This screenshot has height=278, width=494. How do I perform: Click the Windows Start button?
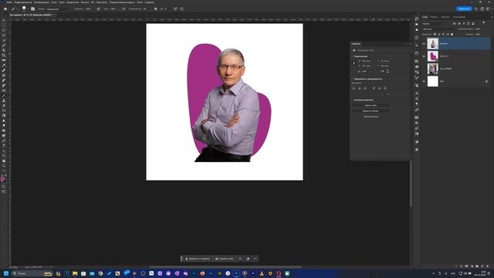click(x=6, y=273)
